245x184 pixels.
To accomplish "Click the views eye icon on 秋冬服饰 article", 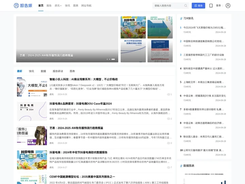I will click(168, 143).
